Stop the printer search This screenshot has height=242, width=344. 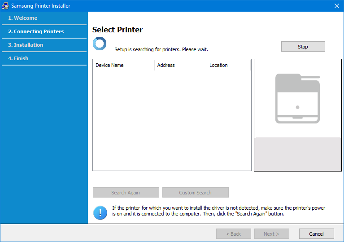[303, 47]
